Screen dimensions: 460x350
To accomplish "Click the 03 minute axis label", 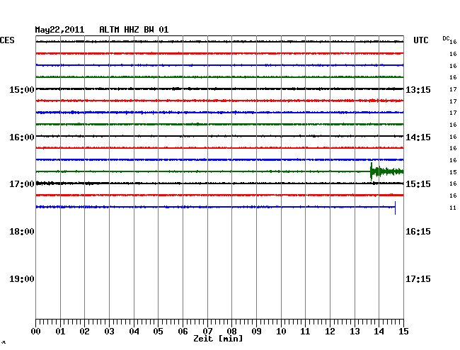I will [x=109, y=332].
